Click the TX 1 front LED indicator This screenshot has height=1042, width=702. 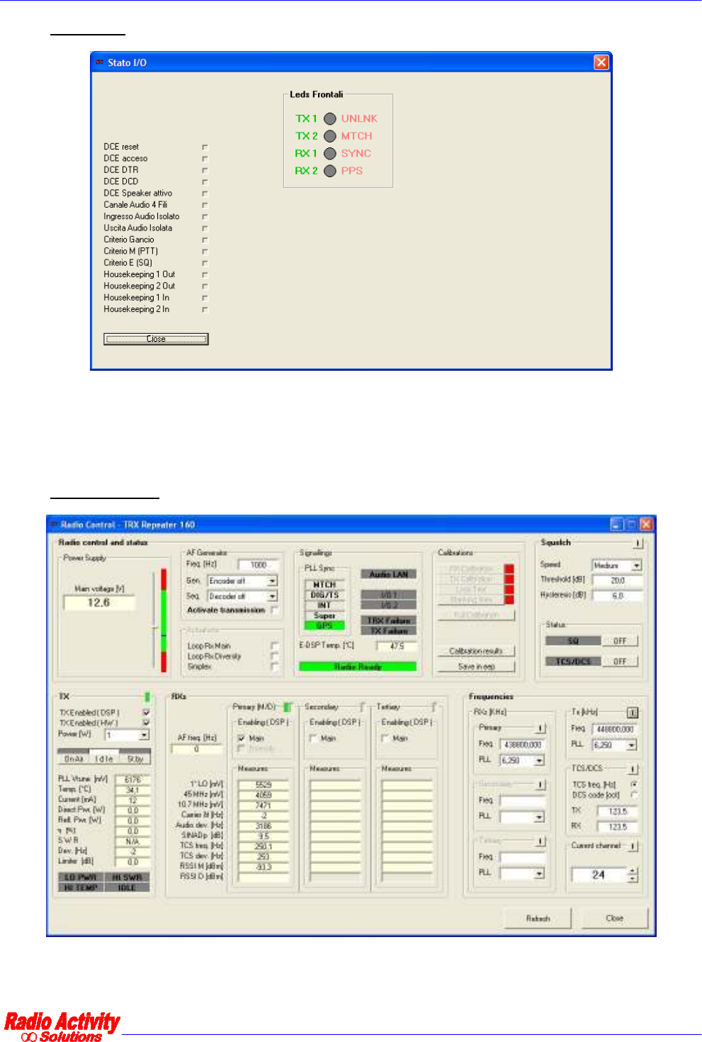click(330, 118)
